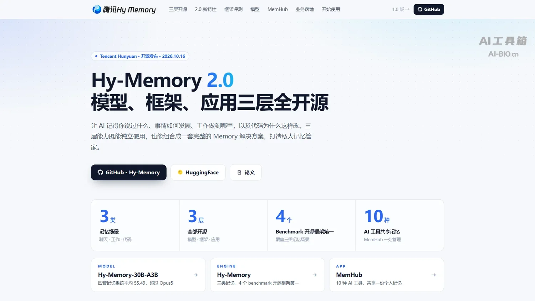Click the arrow on the ENGINE card
535x301 pixels.
pyautogui.click(x=315, y=275)
